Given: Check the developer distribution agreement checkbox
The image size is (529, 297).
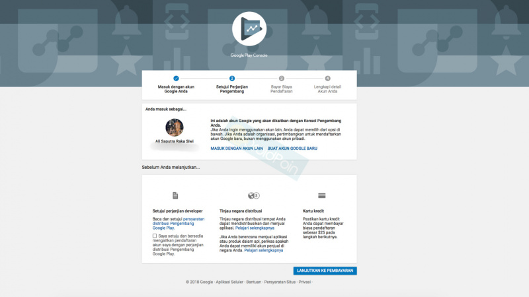Looking at the screenshot, I should pyautogui.click(x=155, y=236).
